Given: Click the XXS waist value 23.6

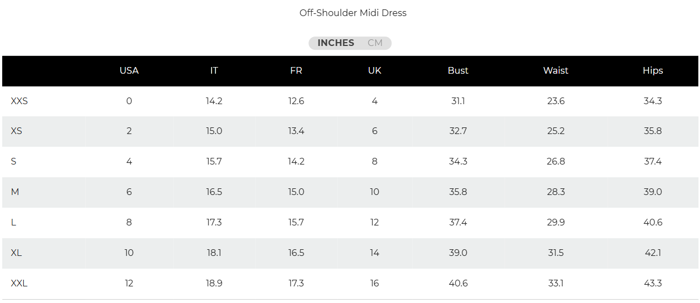Looking at the screenshot, I should pos(555,101).
